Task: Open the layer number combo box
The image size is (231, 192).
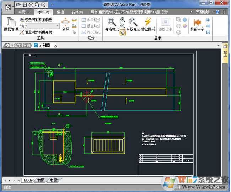Action: (x=42, y=26)
